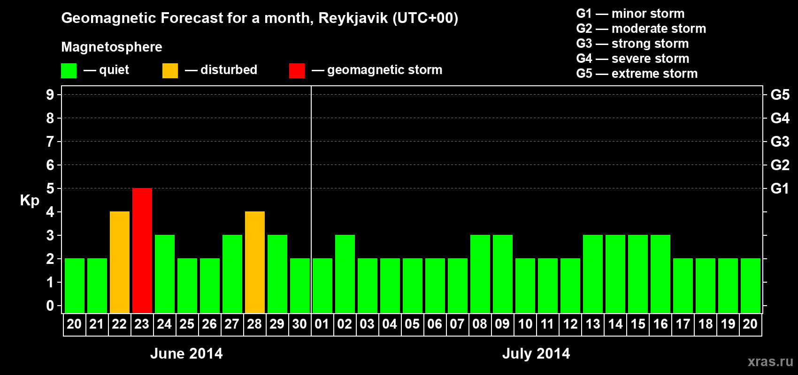Screen dimensions: 798x375
Task: Click the green bar for July 16
Action: click(x=660, y=274)
